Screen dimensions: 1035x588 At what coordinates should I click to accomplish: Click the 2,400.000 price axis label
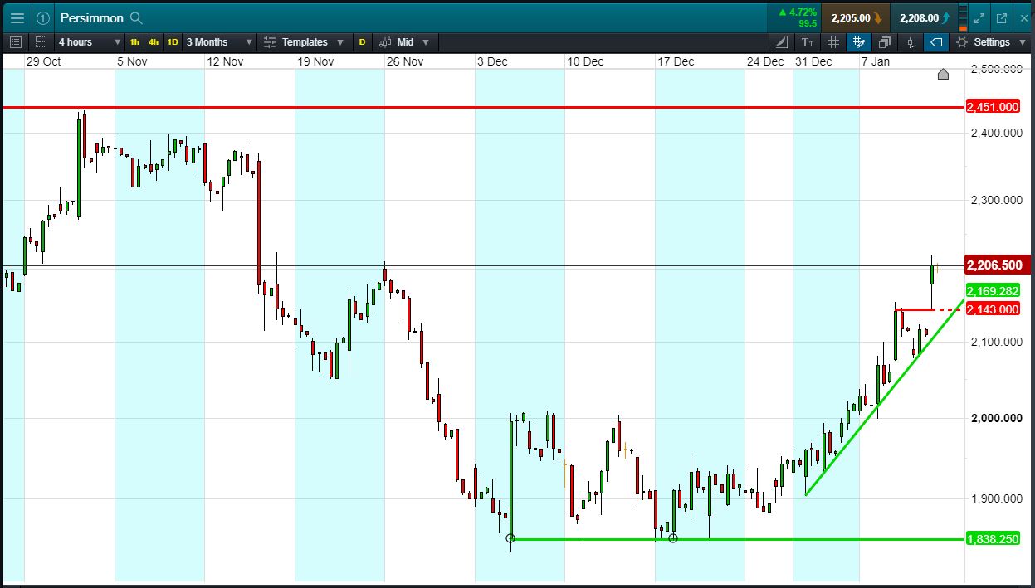click(996, 133)
